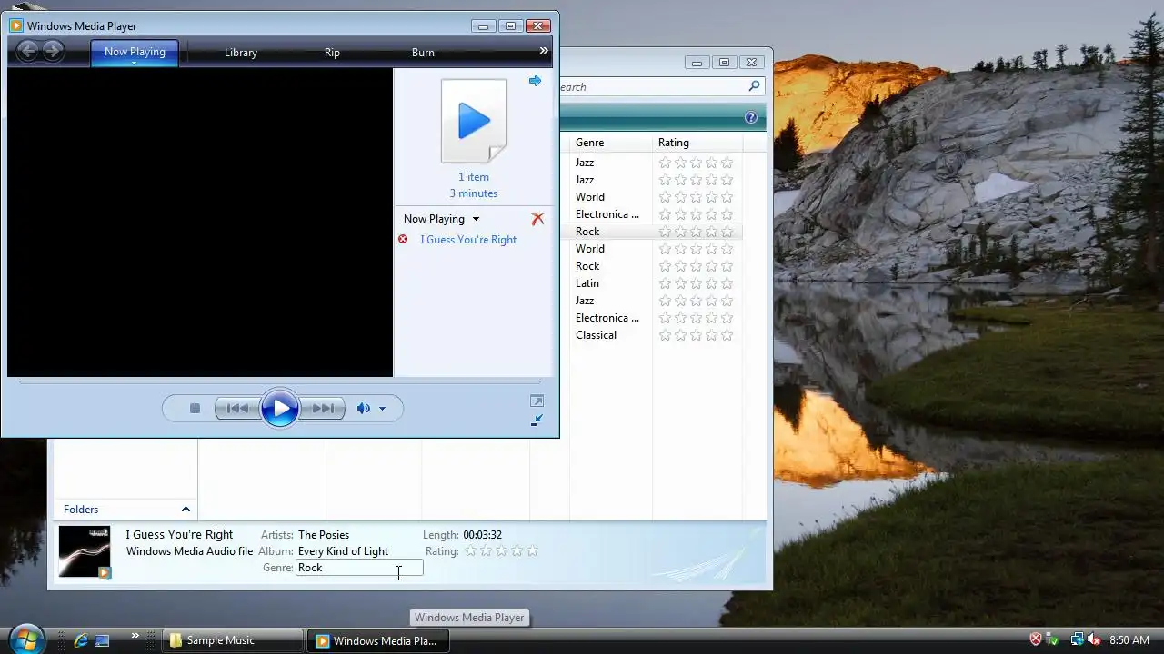Click The Posies artist value

[x=324, y=535]
